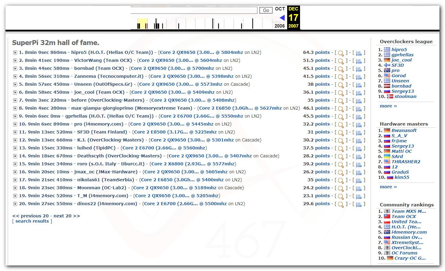Expand the Zannema rank 4 entry
445x271 pixels.
(x=15, y=77)
